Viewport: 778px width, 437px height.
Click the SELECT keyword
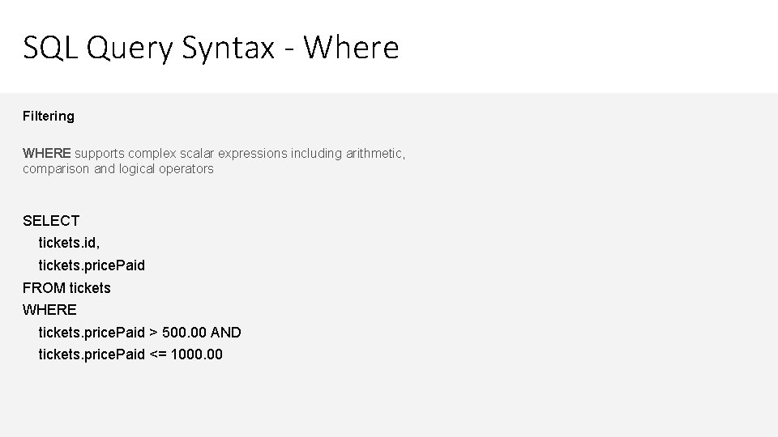(x=51, y=220)
